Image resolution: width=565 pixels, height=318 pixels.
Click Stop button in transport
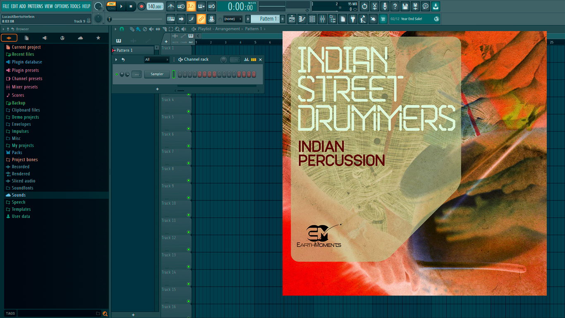click(131, 6)
